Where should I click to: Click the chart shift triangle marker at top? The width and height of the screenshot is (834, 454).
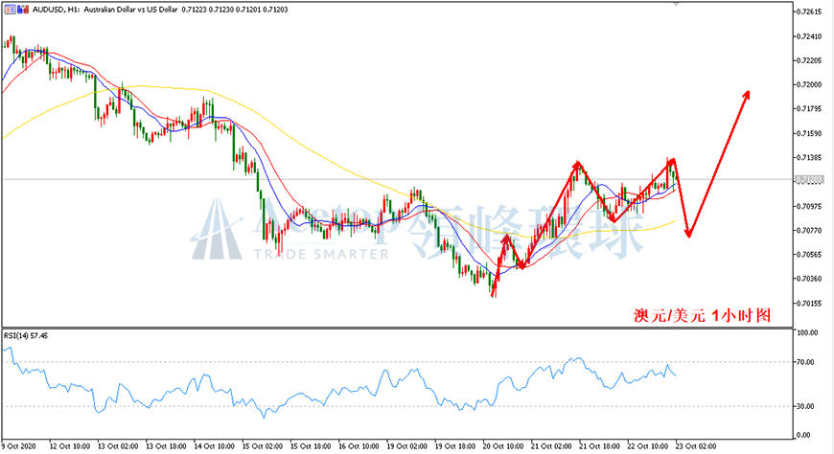click(677, 3)
